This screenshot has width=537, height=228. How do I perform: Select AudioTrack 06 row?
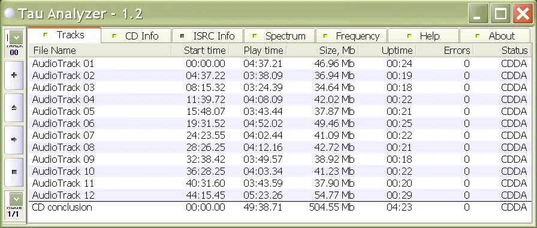(279, 123)
